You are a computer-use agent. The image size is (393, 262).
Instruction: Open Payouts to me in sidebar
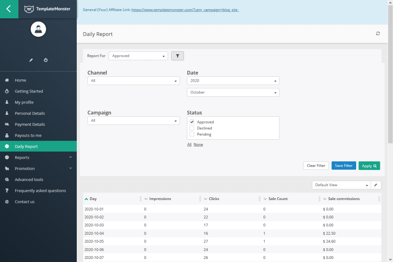(28, 135)
